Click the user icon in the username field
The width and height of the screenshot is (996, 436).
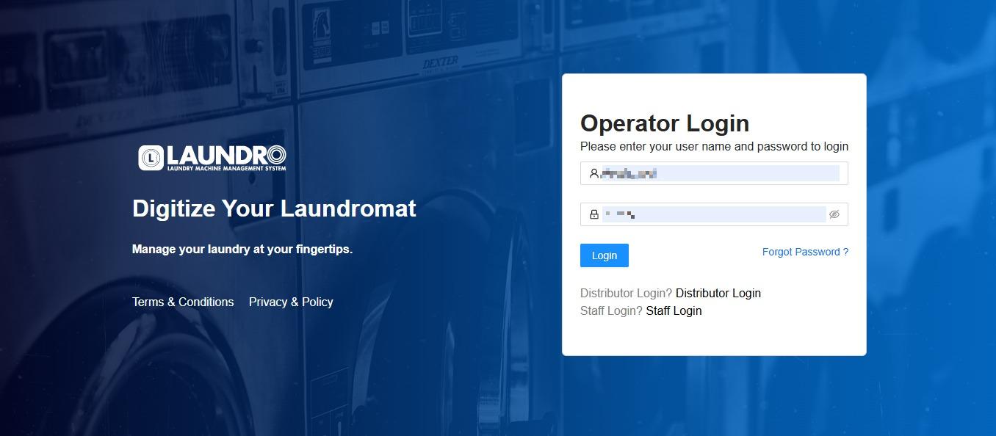[x=593, y=173]
